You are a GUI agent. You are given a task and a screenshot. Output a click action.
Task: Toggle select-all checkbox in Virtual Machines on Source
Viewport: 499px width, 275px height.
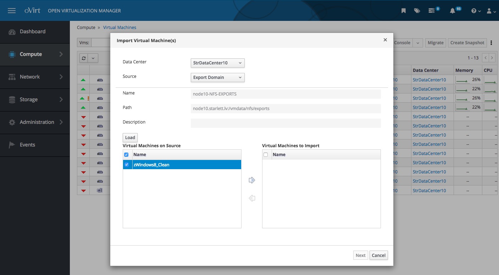pos(127,155)
